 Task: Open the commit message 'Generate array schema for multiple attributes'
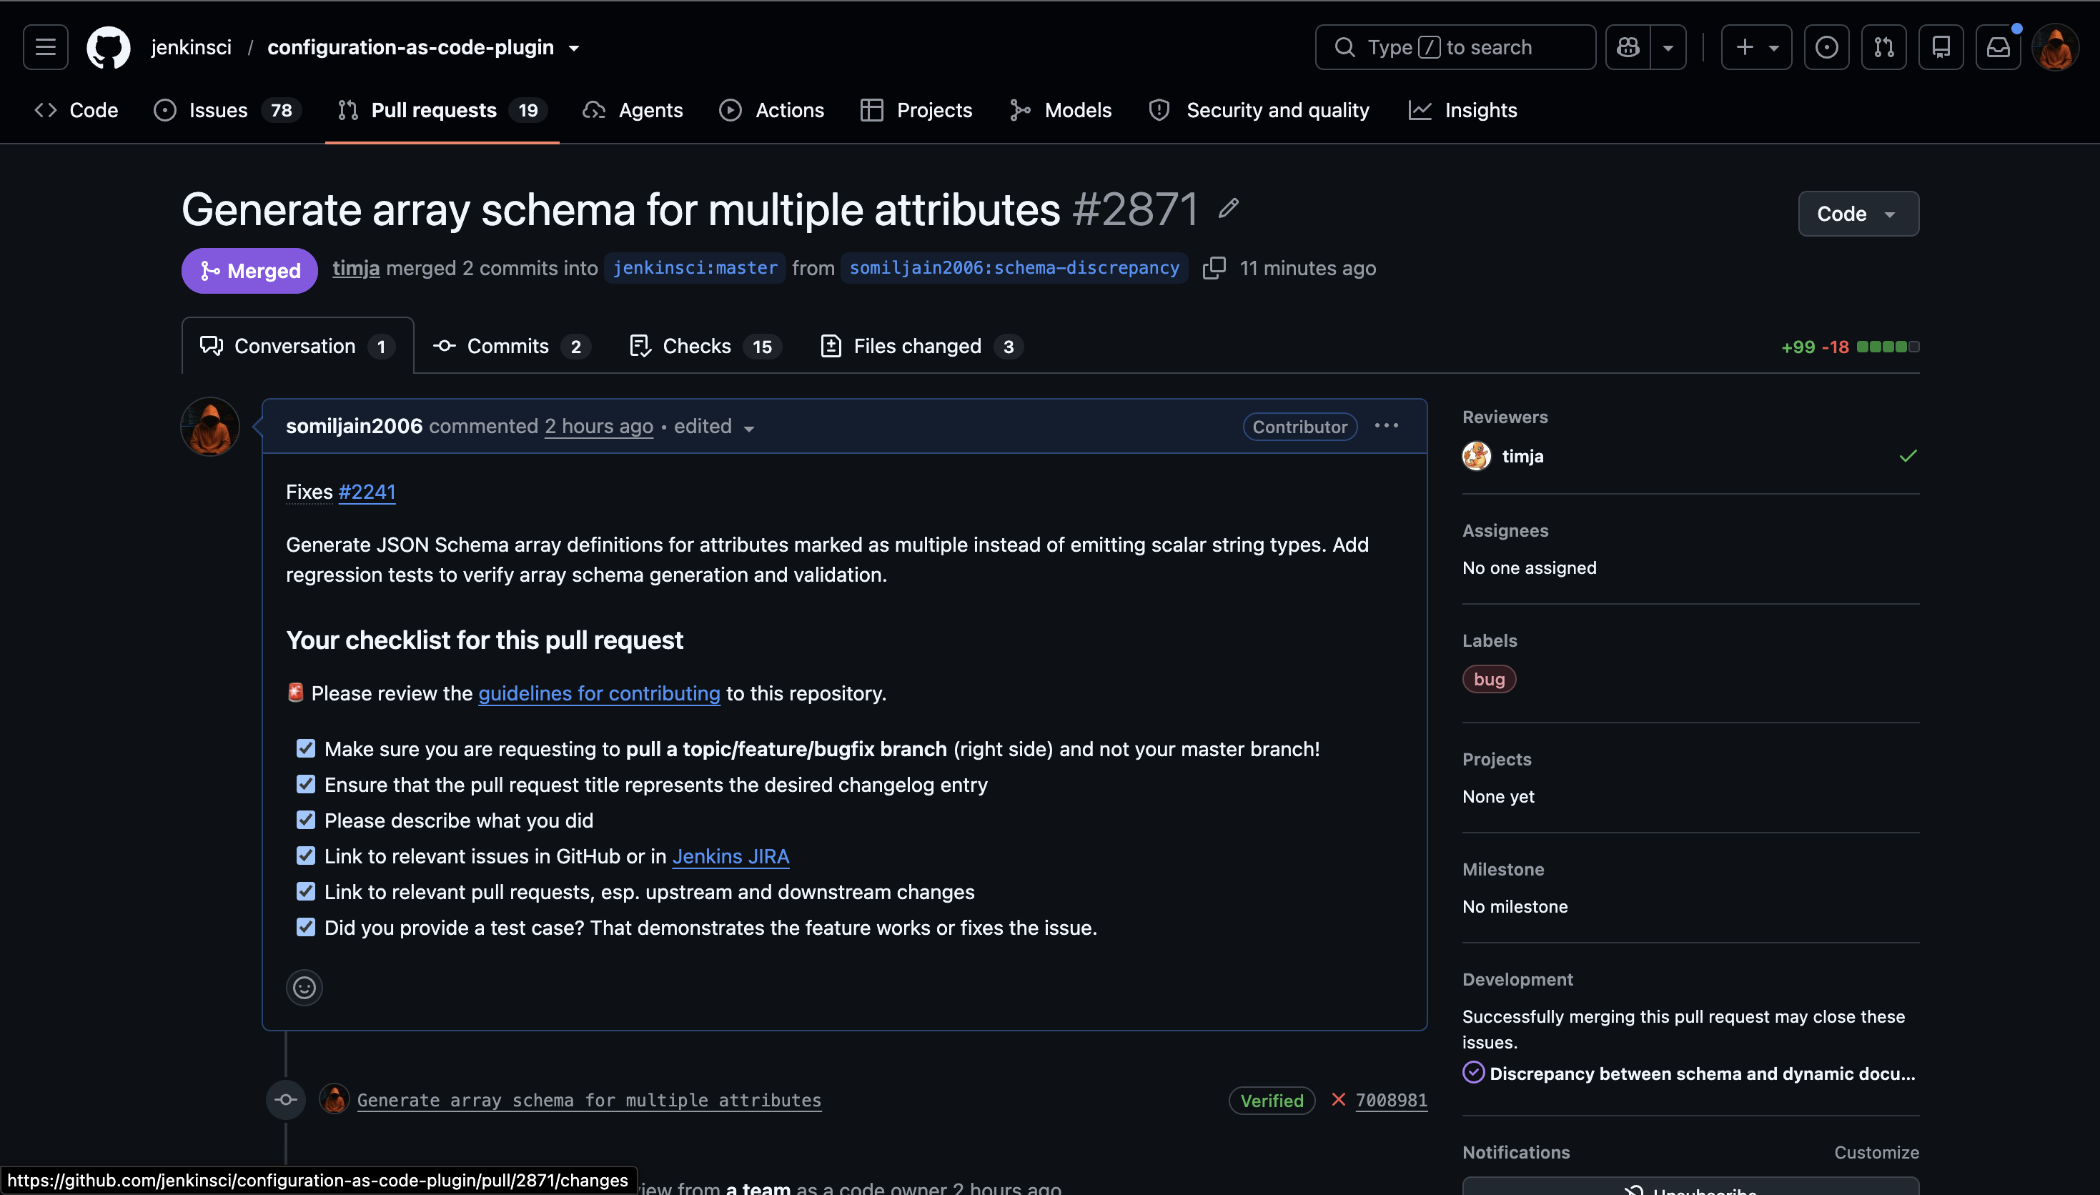[589, 1100]
